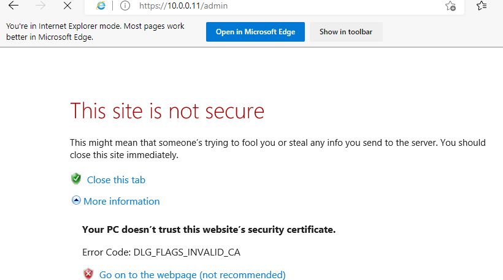Screen dimensions: 503x280
Task: Click the certificate not trusted bold message
Action: [x=209, y=230]
